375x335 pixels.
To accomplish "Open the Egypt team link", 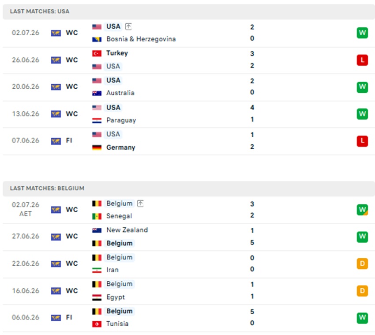I will point(116,297).
